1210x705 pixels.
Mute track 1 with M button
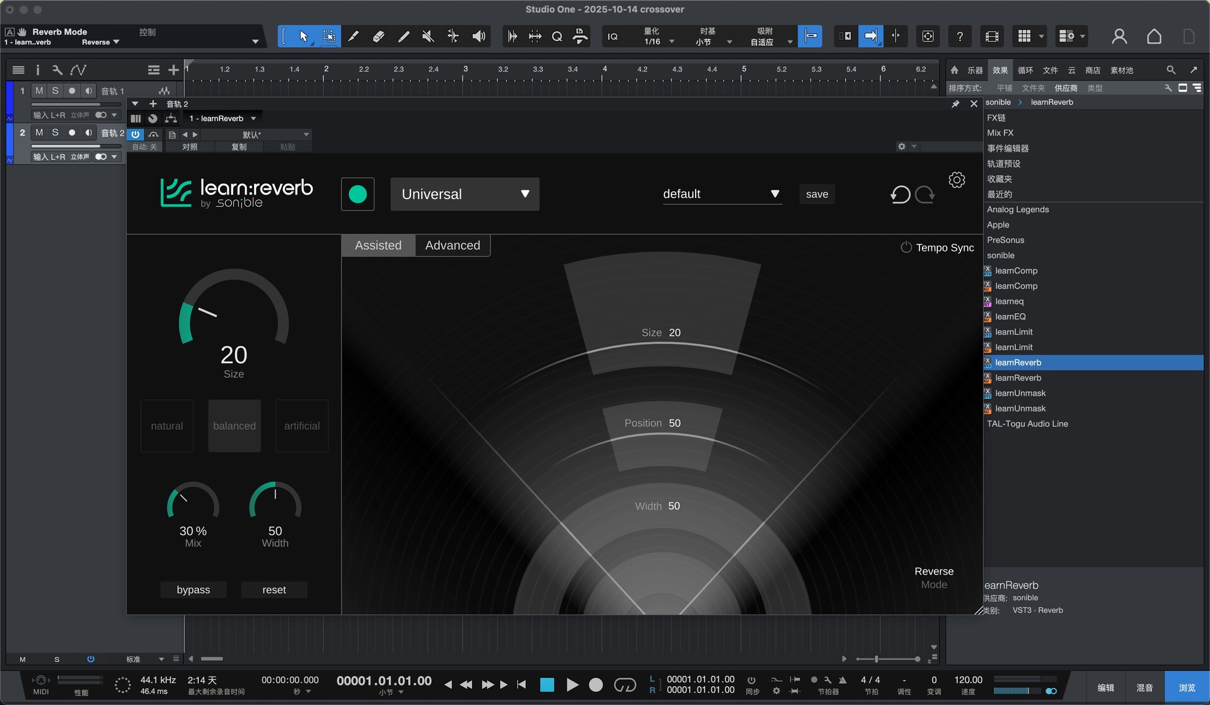[39, 91]
